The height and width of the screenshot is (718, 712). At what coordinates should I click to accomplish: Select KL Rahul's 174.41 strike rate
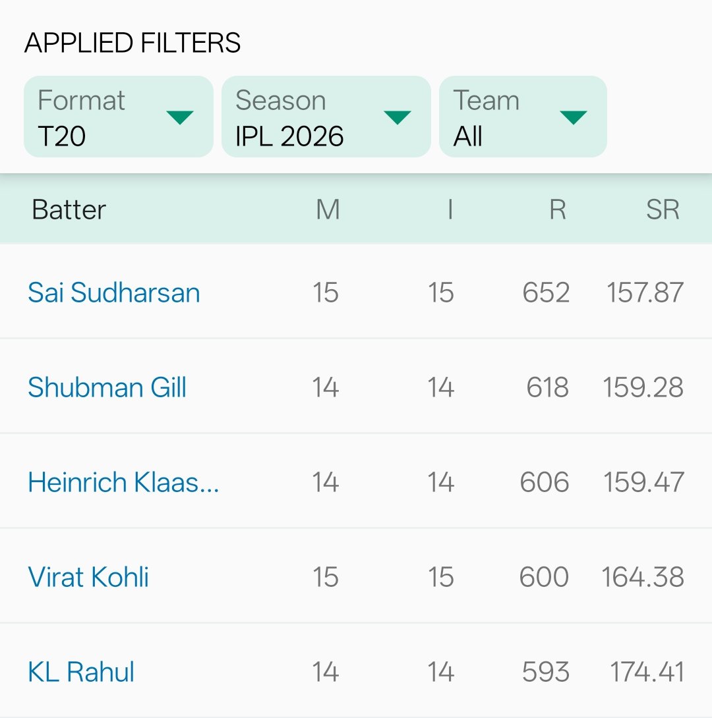[647, 672]
